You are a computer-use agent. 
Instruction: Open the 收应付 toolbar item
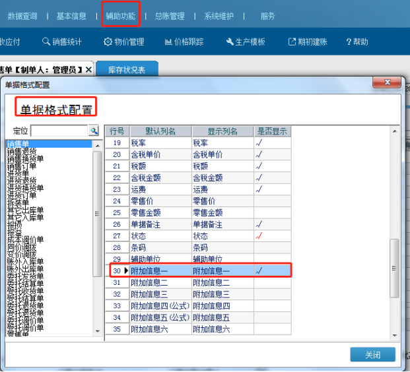coord(10,42)
